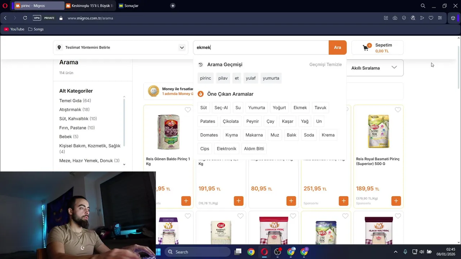Add the 191,95 TL product to cart
The width and height of the screenshot is (461, 259).
pyautogui.click(x=238, y=201)
